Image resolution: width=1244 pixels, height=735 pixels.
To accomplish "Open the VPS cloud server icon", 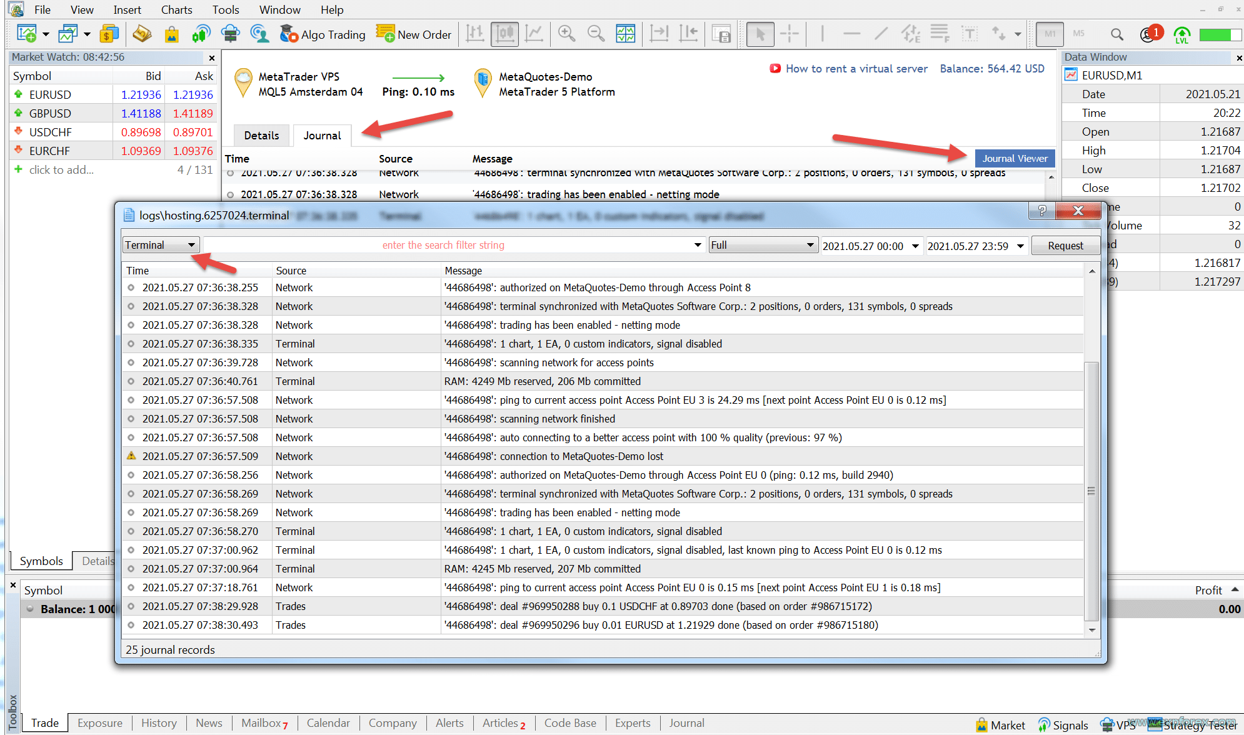I will (x=230, y=34).
